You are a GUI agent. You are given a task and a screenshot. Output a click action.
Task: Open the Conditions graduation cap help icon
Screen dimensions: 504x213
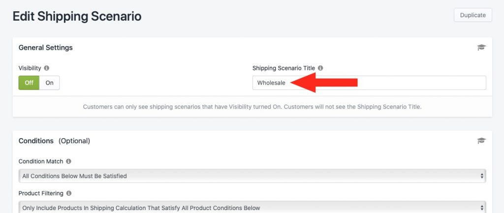tap(481, 141)
